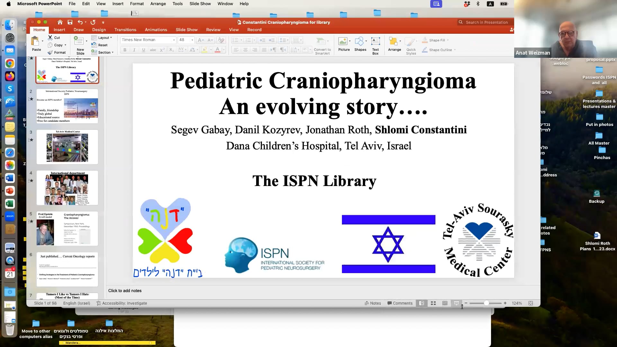The image size is (617, 347).
Task: Open the Slide Show menu in menu bar
Action: 200,4
